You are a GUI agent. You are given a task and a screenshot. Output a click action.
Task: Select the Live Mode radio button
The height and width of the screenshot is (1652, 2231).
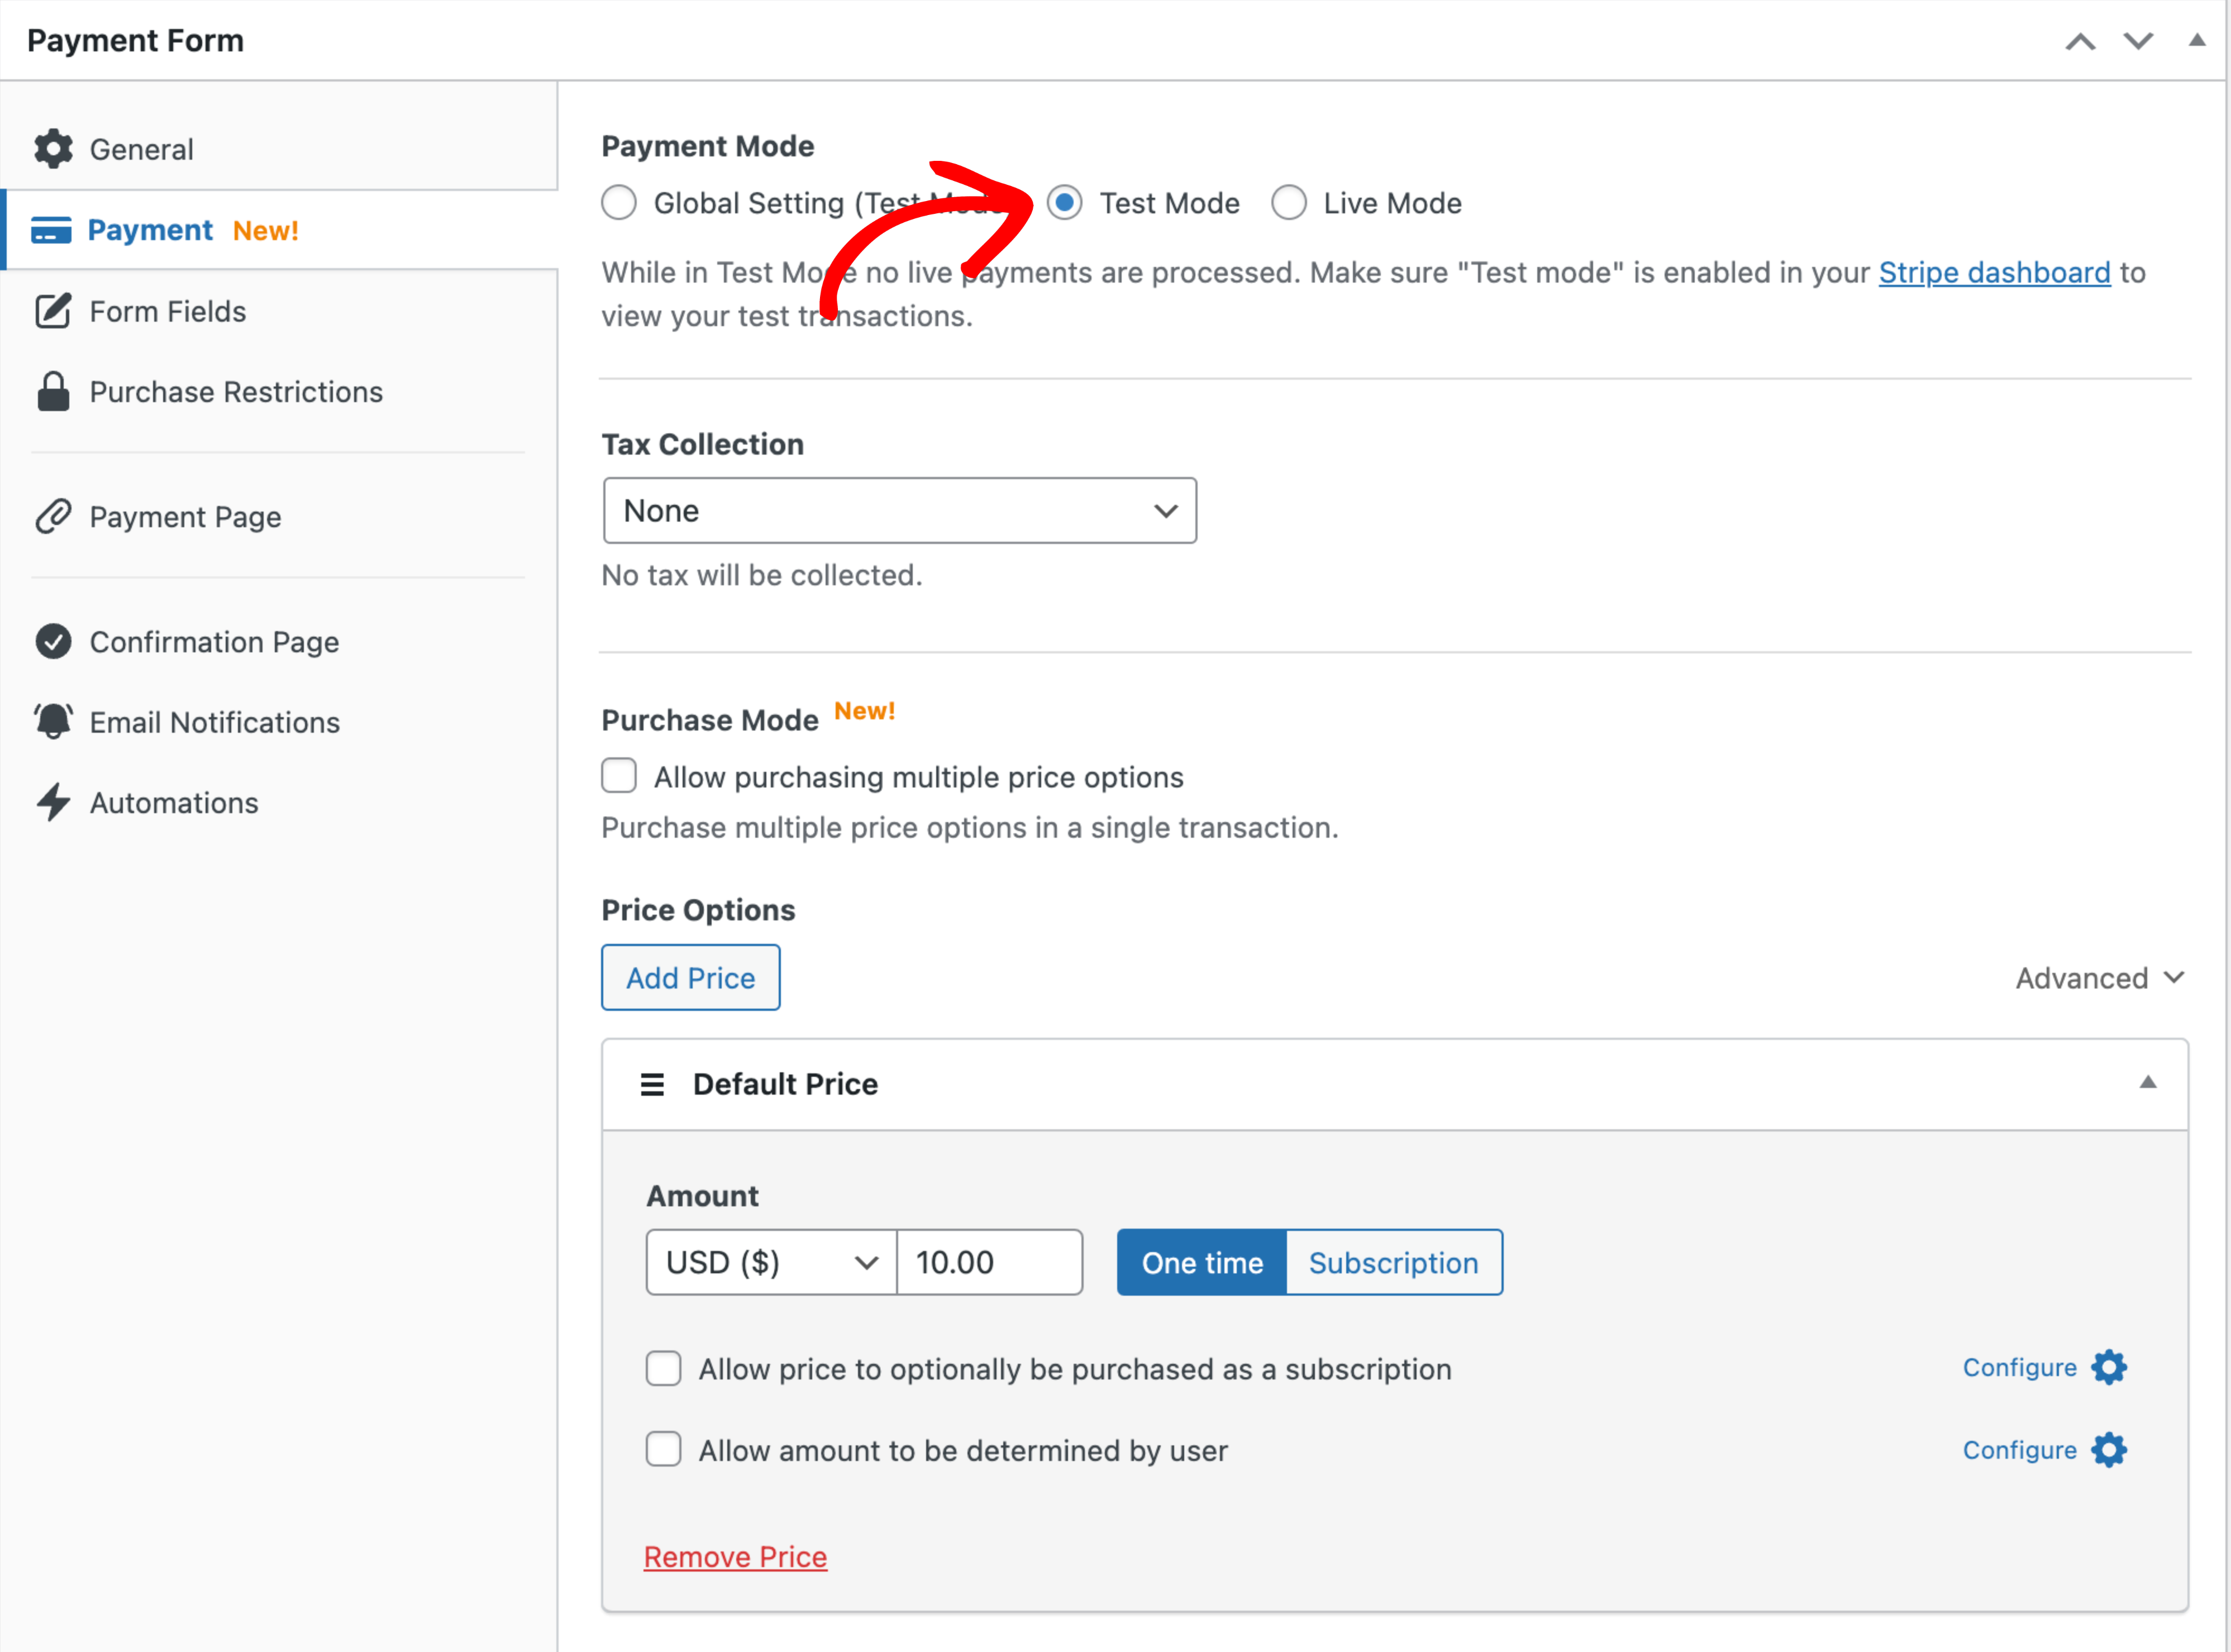point(1288,203)
